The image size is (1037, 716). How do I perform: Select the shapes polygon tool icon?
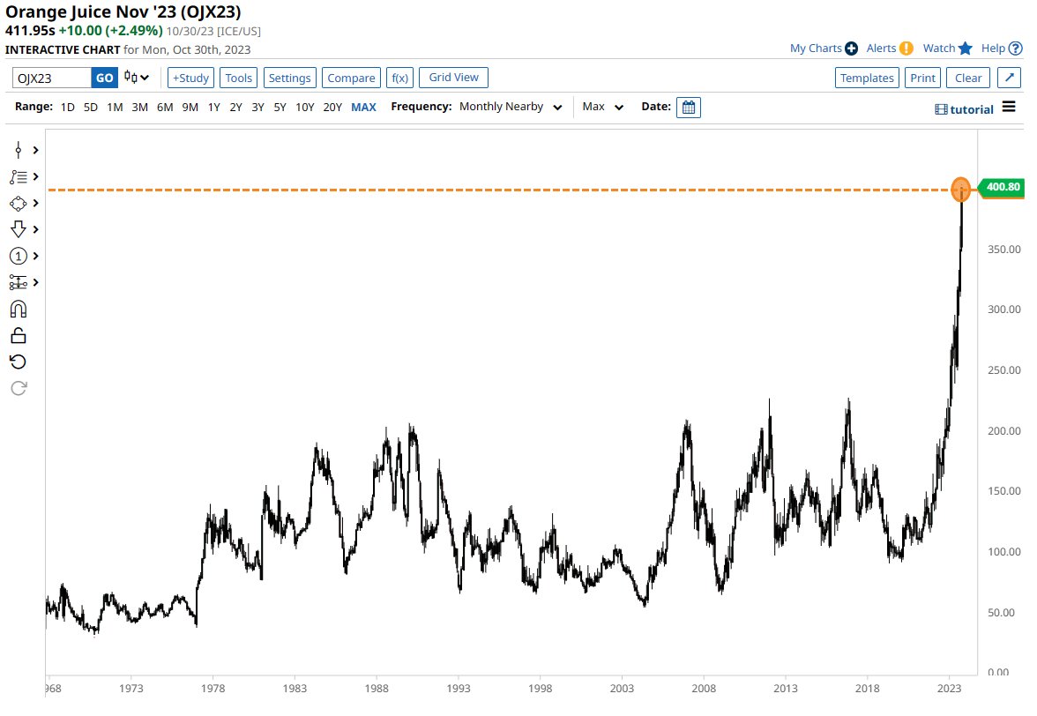(19, 203)
